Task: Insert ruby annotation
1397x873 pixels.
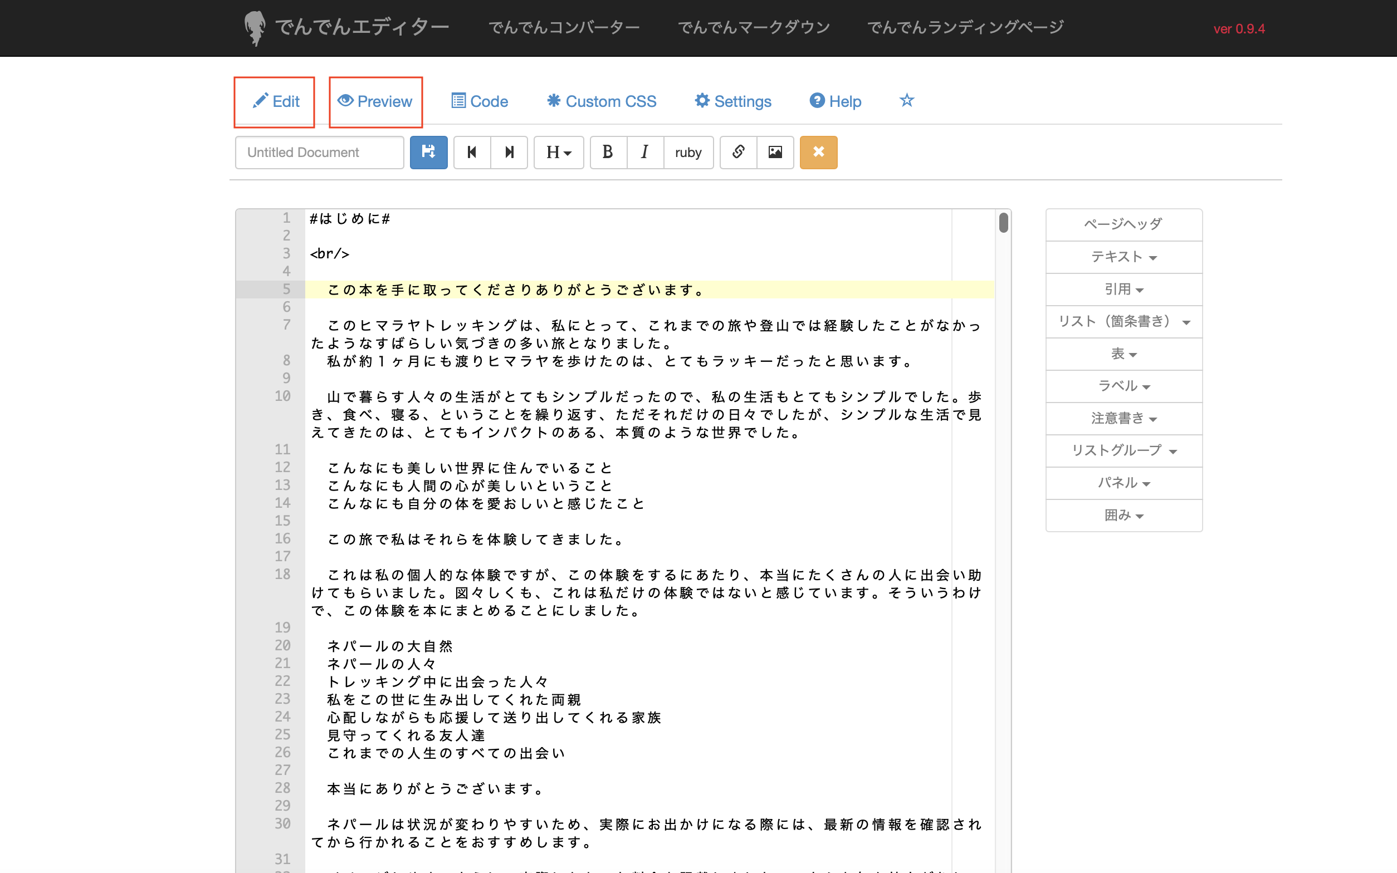Action: pyautogui.click(x=688, y=152)
